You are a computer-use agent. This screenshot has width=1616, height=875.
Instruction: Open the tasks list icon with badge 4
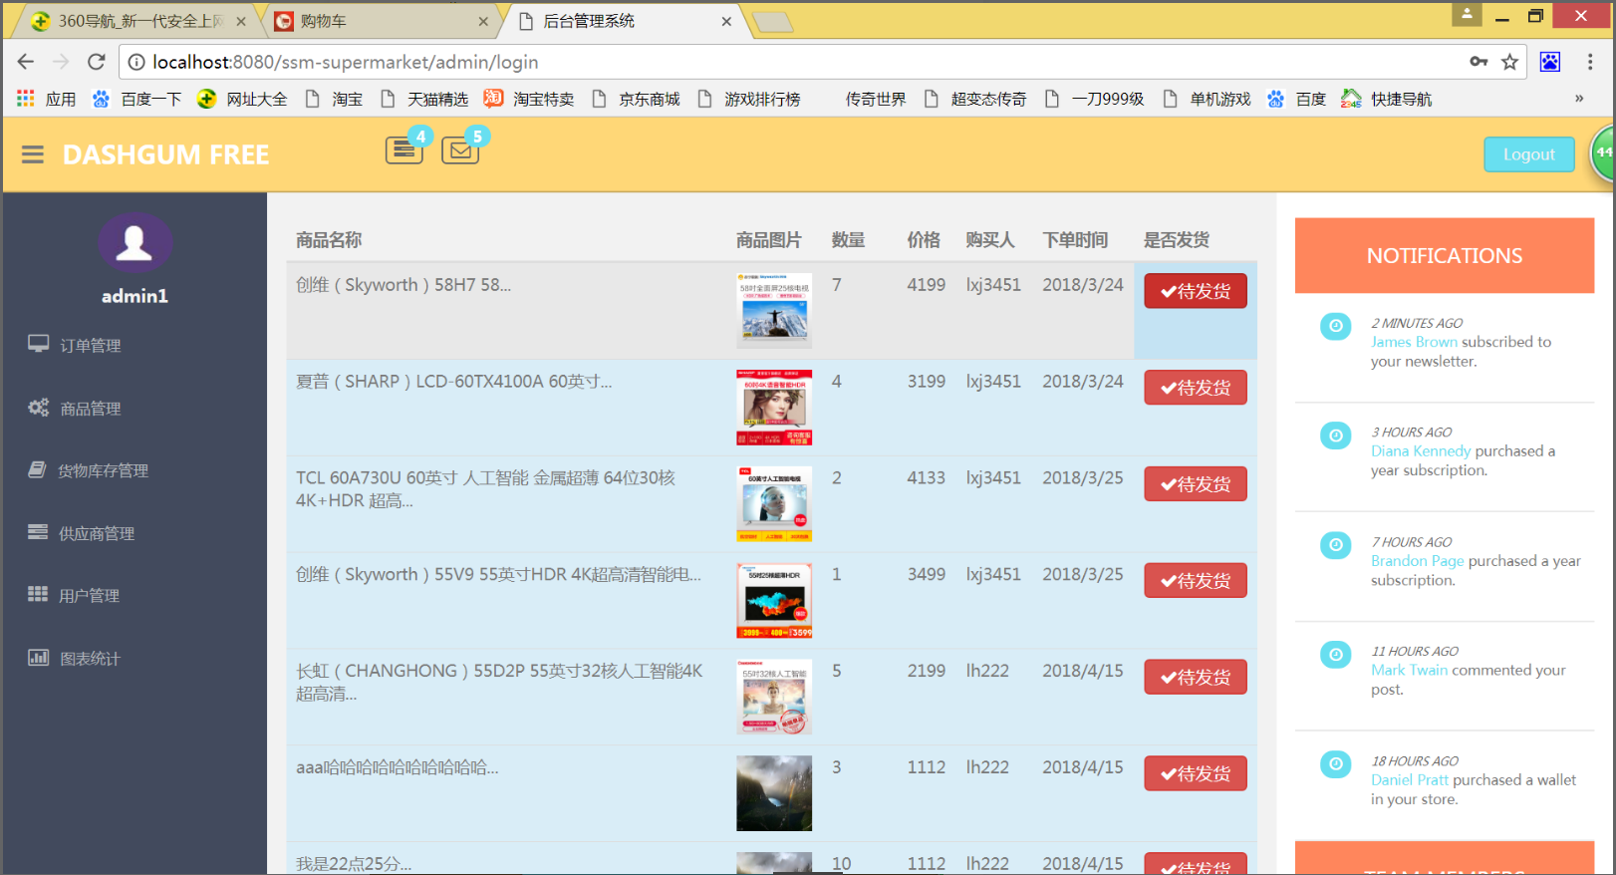(404, 149)
